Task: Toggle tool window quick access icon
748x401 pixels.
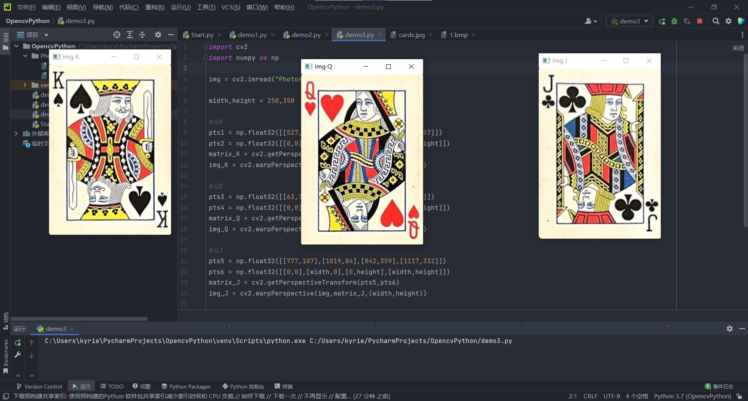Action: point(5,396)
